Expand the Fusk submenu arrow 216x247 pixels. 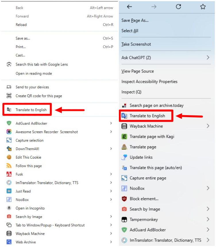click(111, 174)
